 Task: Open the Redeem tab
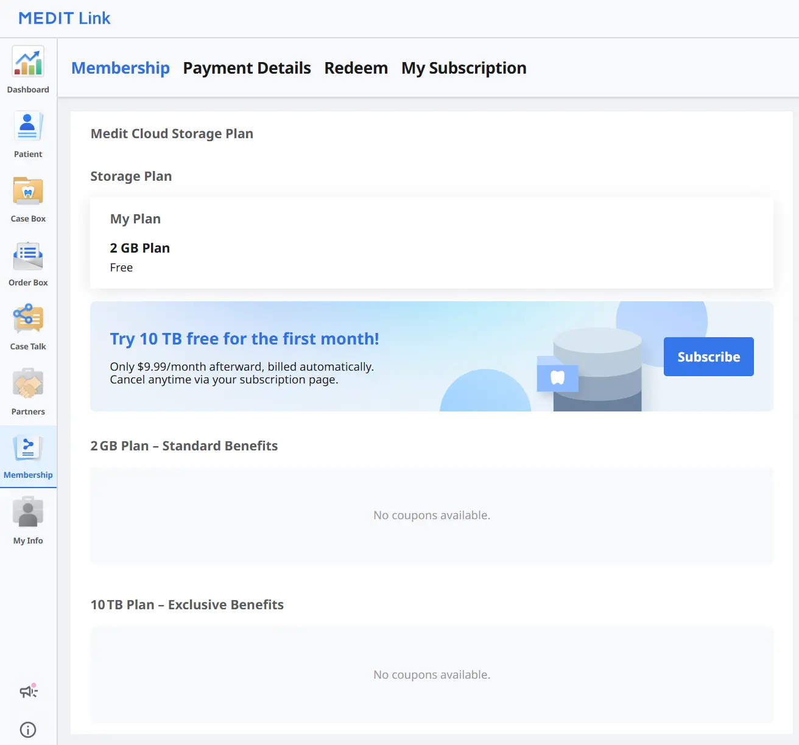tap(356, 68)
